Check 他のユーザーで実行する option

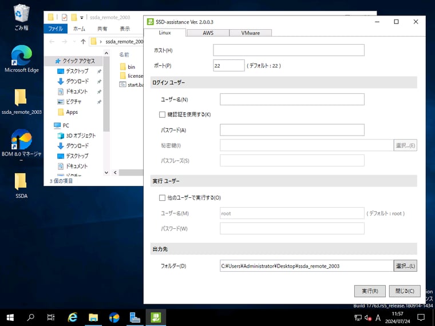tap(163, 198)
